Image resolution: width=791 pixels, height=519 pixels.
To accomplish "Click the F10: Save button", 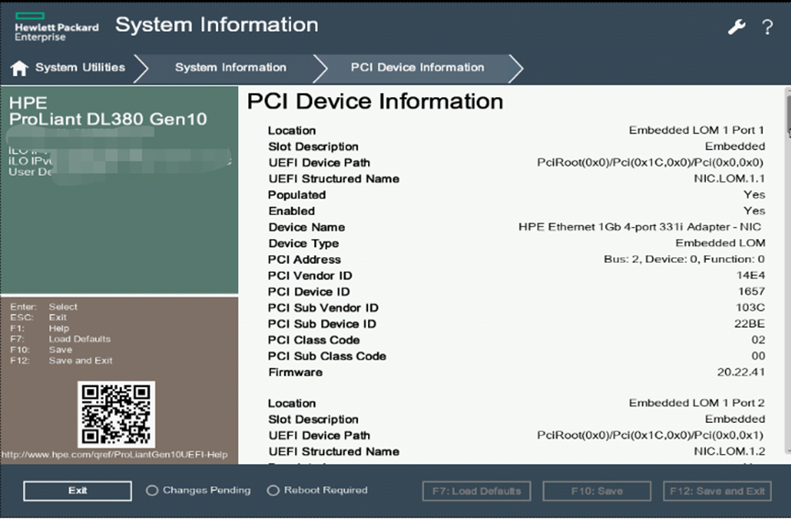I will pos(596,491).
